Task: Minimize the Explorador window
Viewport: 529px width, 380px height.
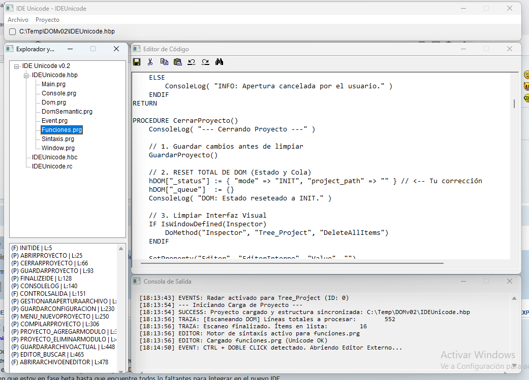Action: [70, 49]
